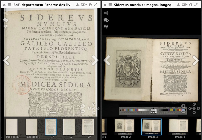Pan right in the right viewer
Screen dimensions: 202x140
[x=198, y=108]
